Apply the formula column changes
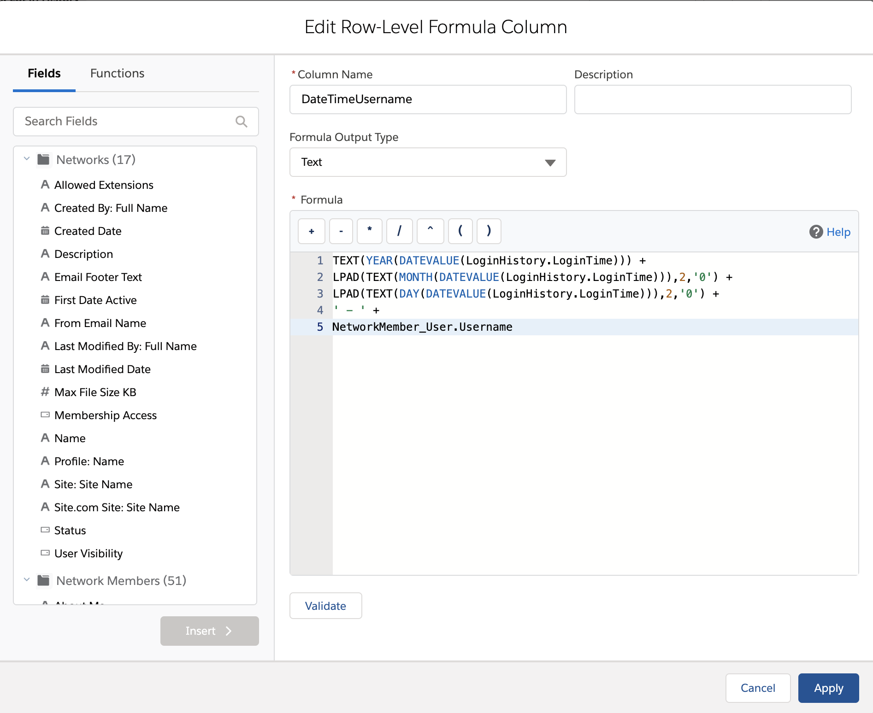Screen dimensions: 873x713 click(x=828, y=688)
